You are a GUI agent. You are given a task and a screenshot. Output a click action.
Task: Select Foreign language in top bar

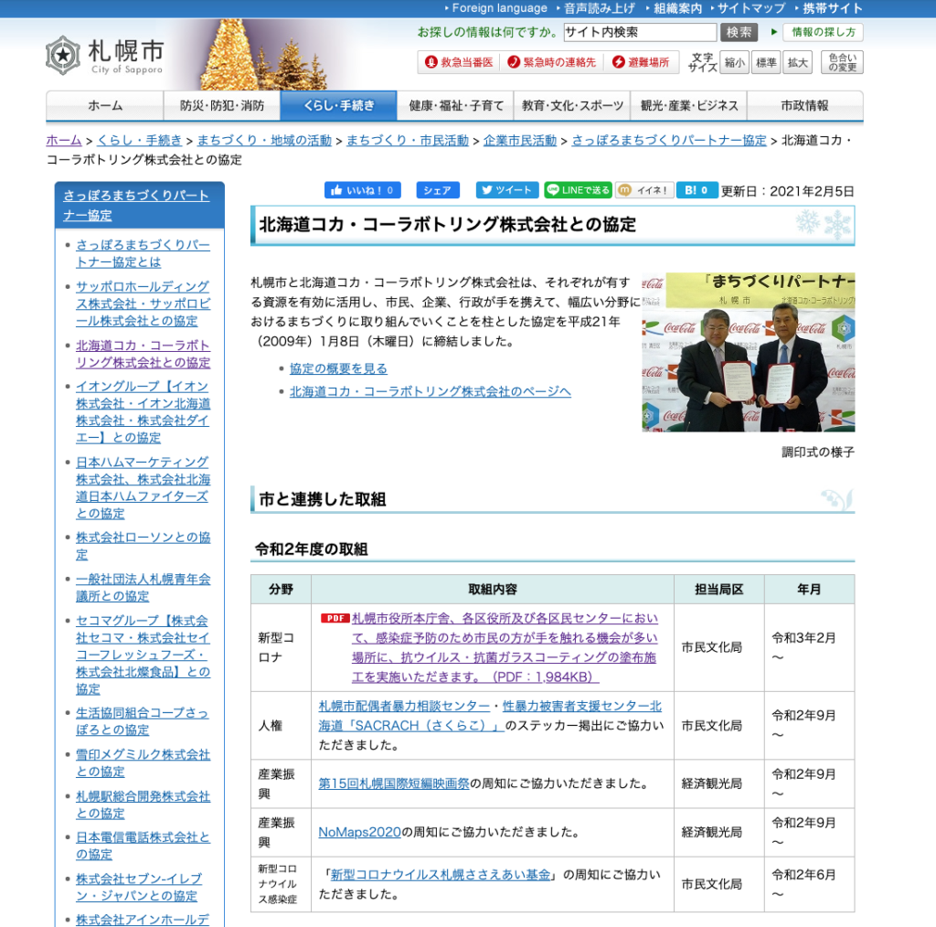tap(499, 8)
